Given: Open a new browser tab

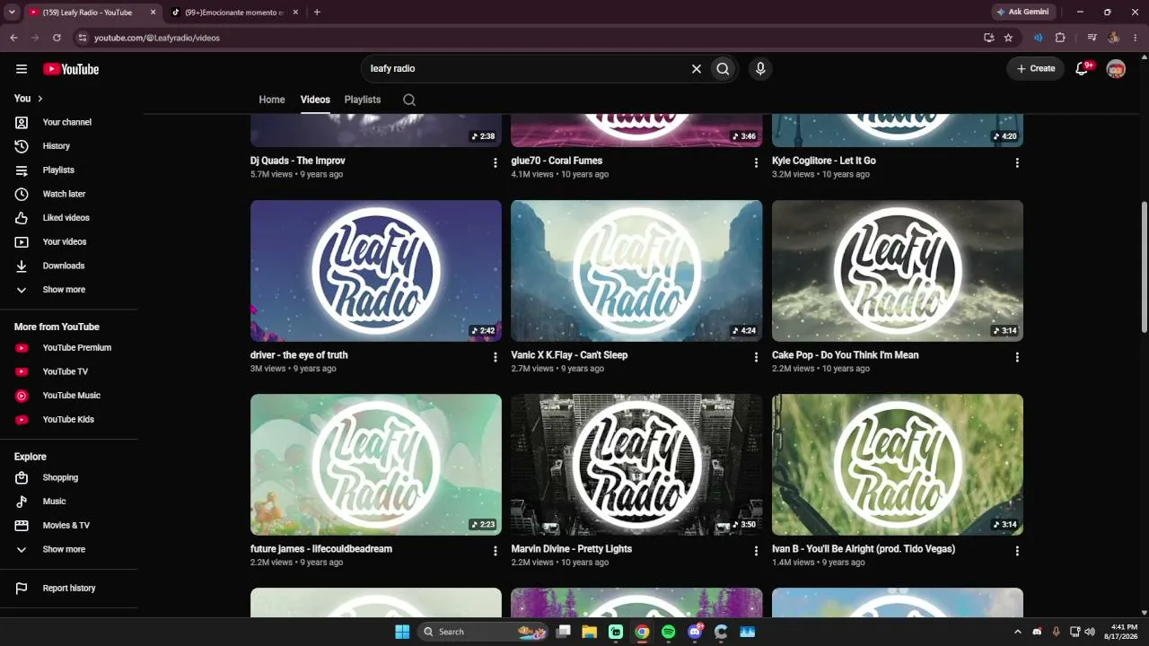Looking at the screenshot, I should [317, 13].
